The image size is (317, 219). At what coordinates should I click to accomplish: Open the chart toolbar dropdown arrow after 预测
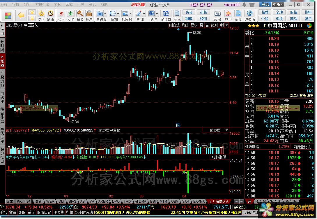click(227, 25)
